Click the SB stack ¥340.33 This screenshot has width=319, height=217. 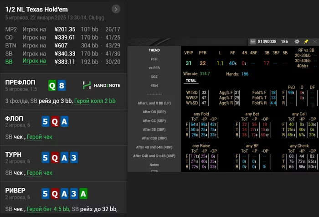(x=65, y=54)
